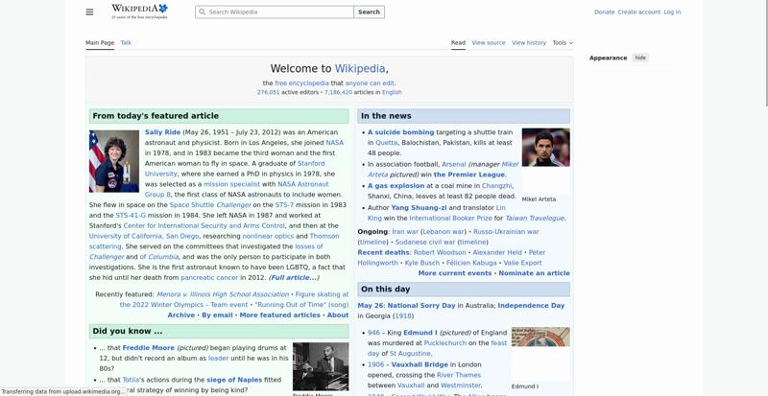Open the Mikel Arteta photo
The image size is (768, 396).
(x=545, y=148)
